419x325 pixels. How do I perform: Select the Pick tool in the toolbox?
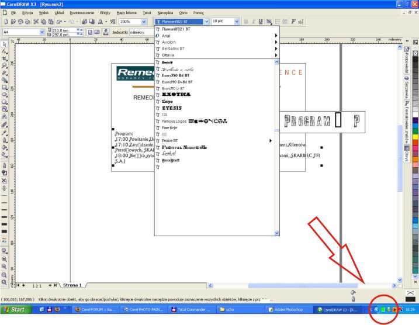click(x=4, y=44)
